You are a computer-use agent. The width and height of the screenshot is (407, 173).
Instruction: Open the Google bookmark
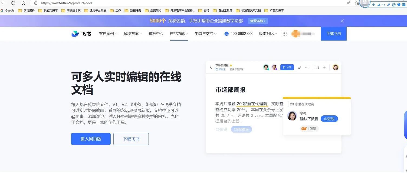point(8,11)
